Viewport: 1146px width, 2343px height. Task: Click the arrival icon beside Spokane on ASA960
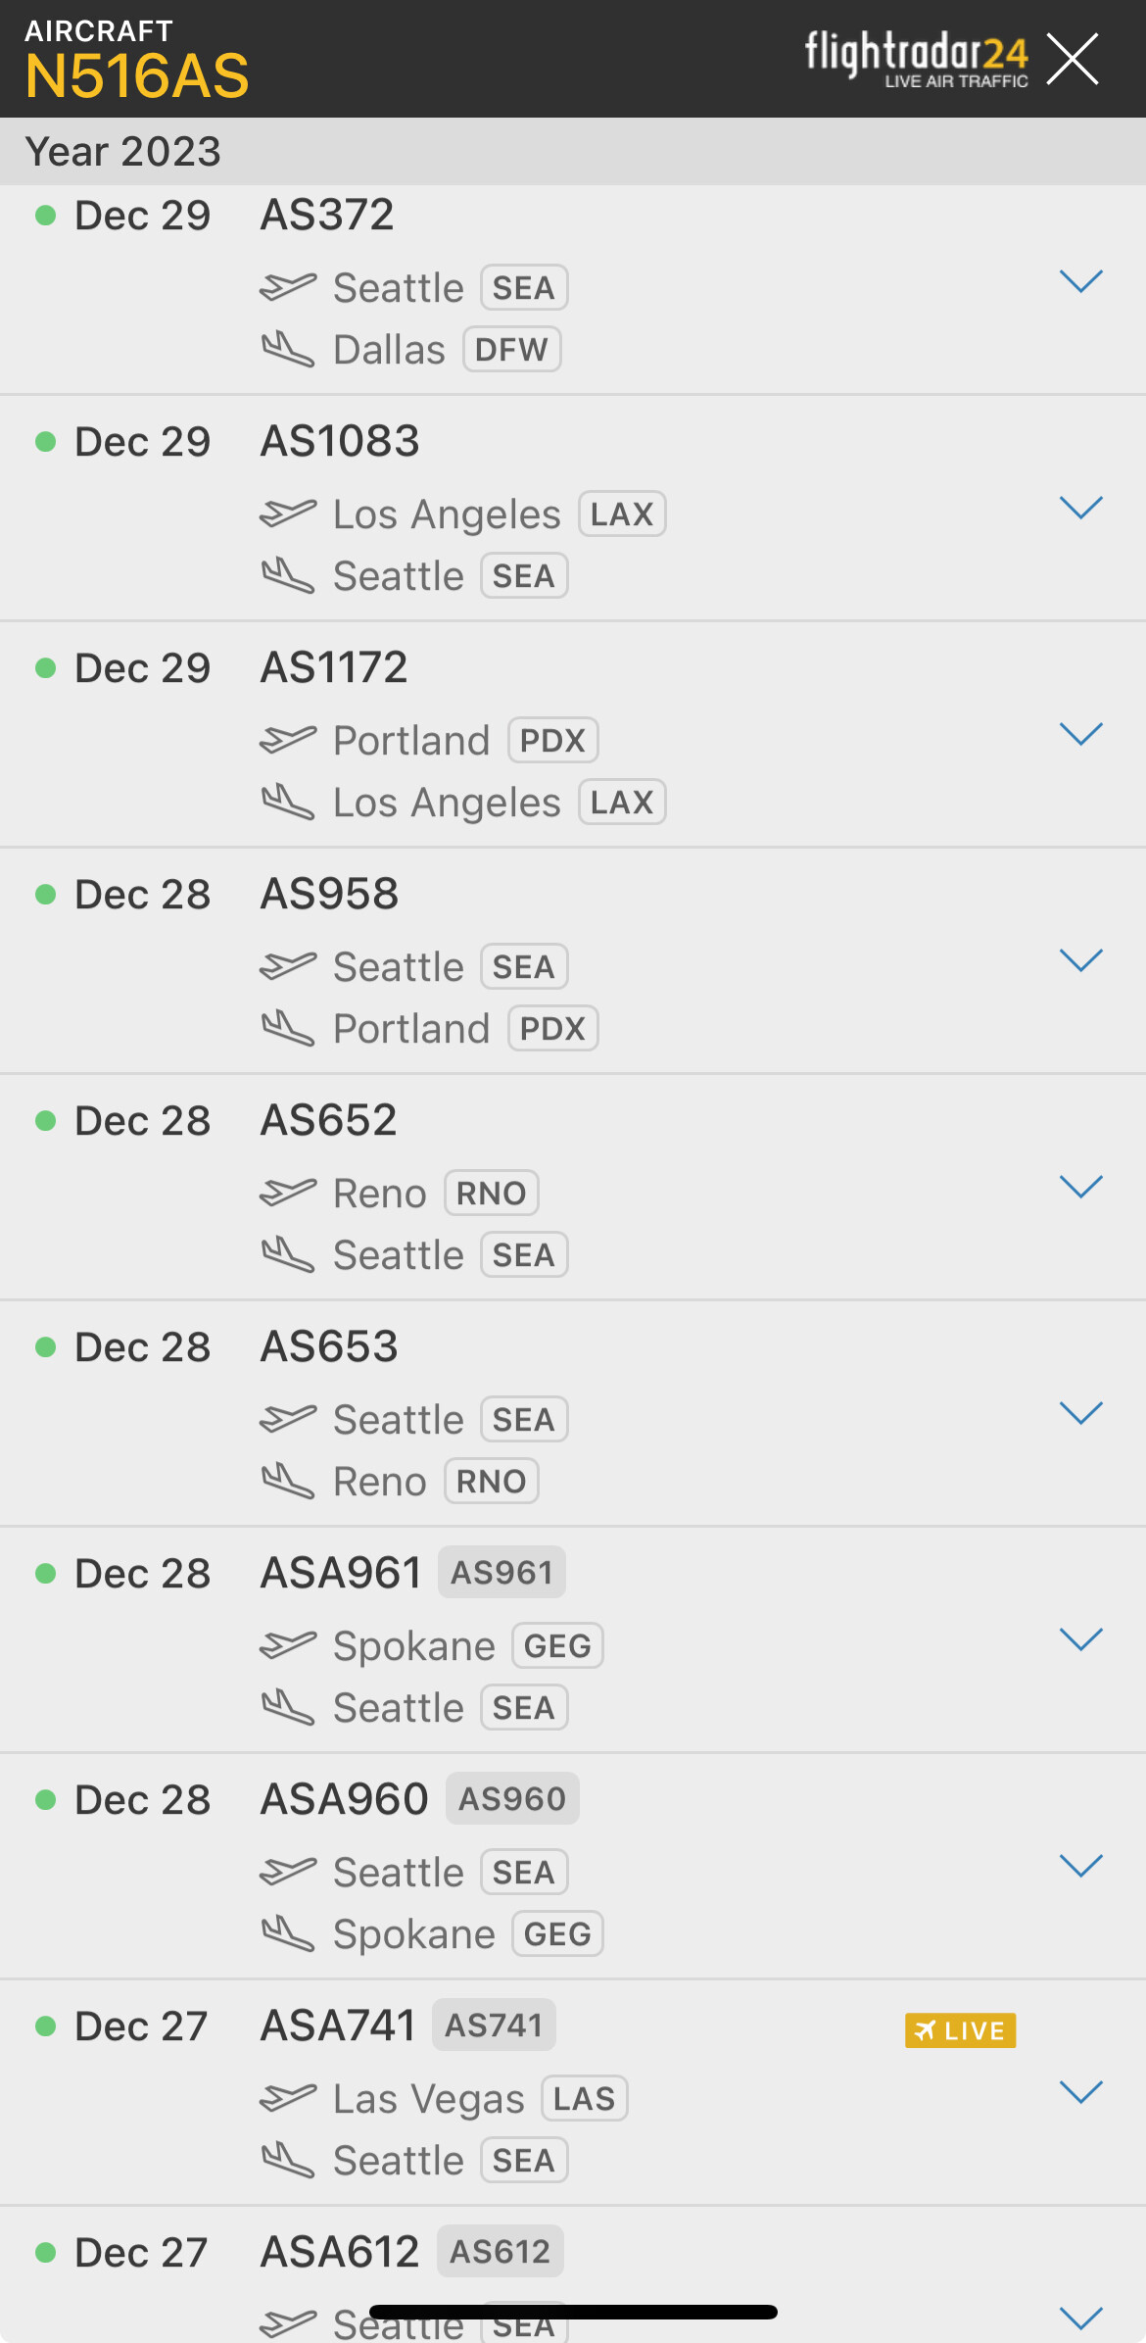click(x=288, y=1933)
